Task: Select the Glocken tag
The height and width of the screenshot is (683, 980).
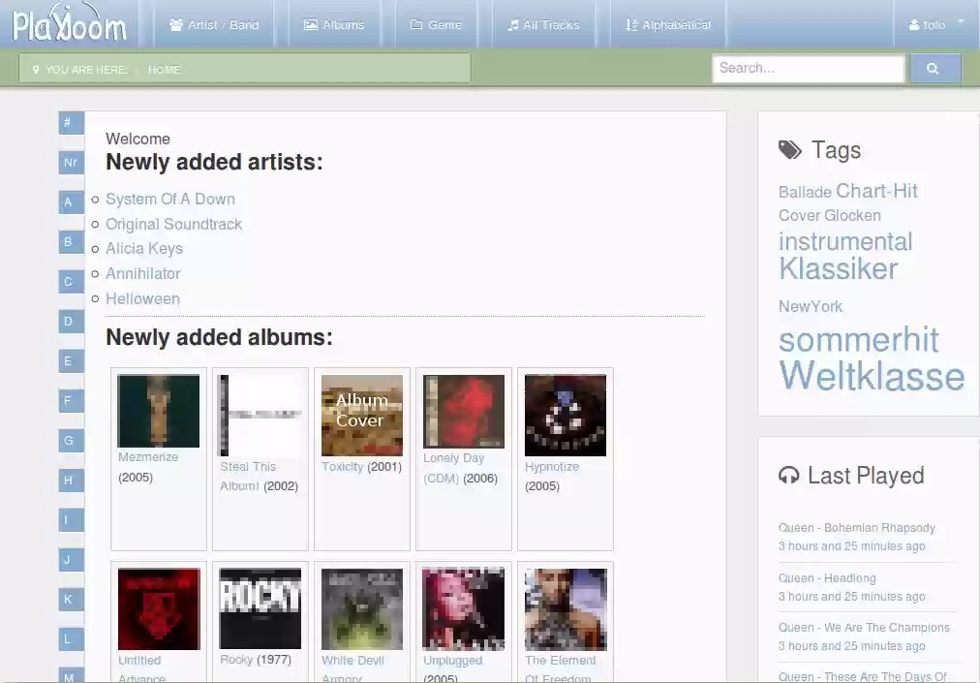Action: [852, 215]
